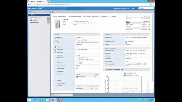Collapse the Storage hardware section
Screen dimensions: 182x102
pos(54,80)
